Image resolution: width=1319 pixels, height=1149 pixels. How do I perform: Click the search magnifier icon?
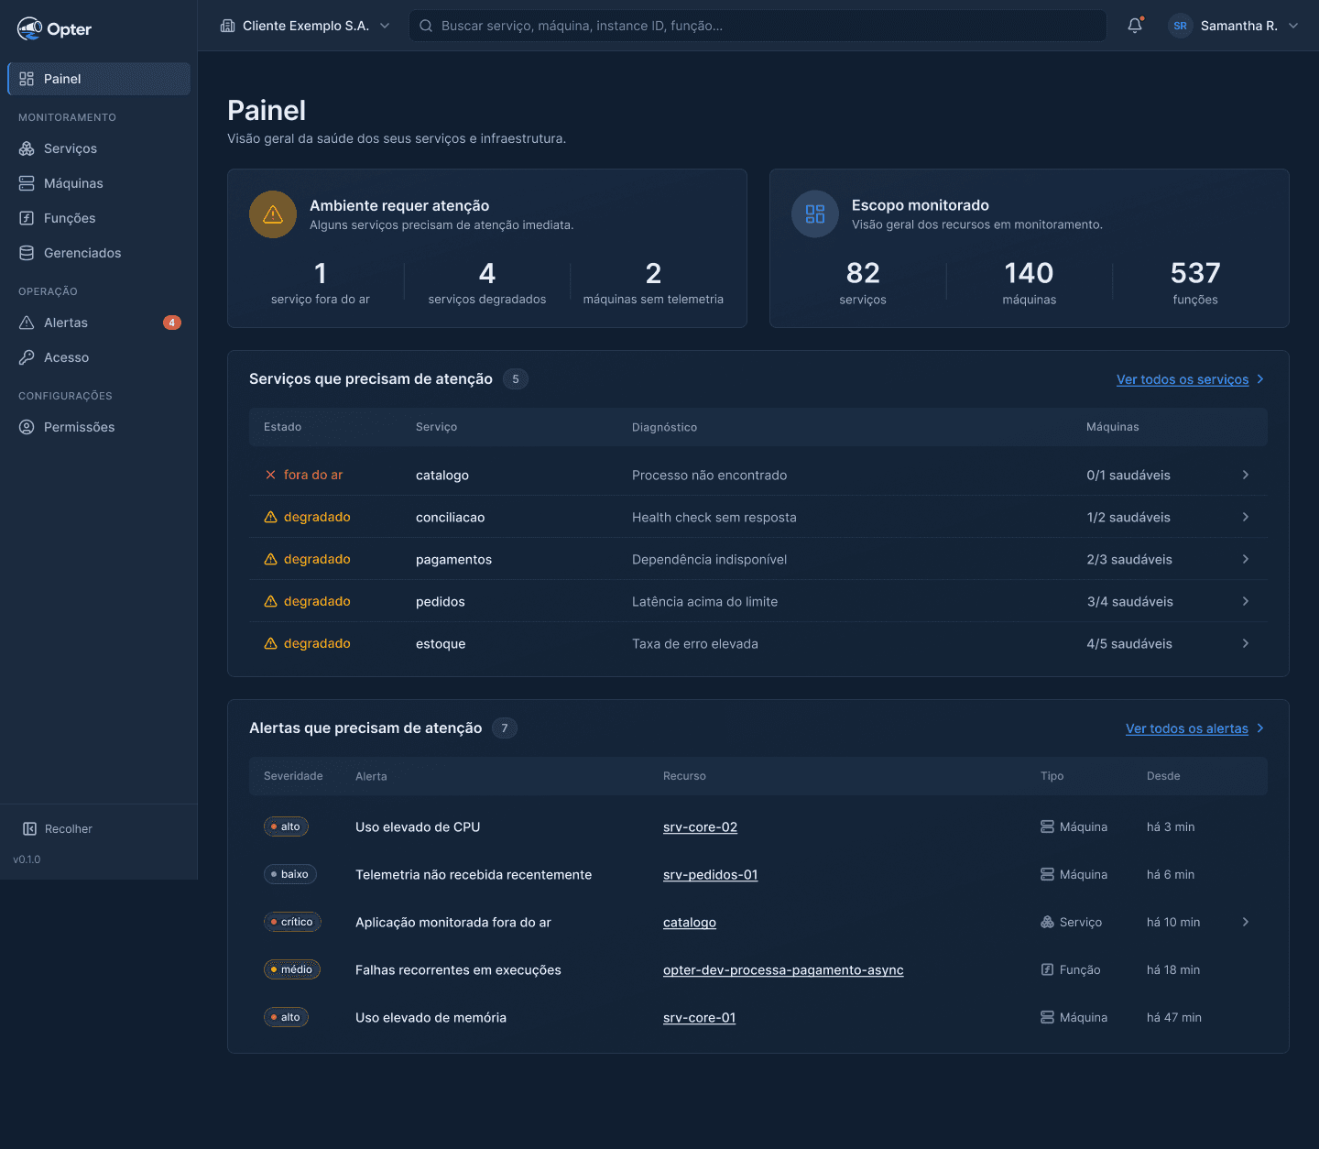click(426, 26)
